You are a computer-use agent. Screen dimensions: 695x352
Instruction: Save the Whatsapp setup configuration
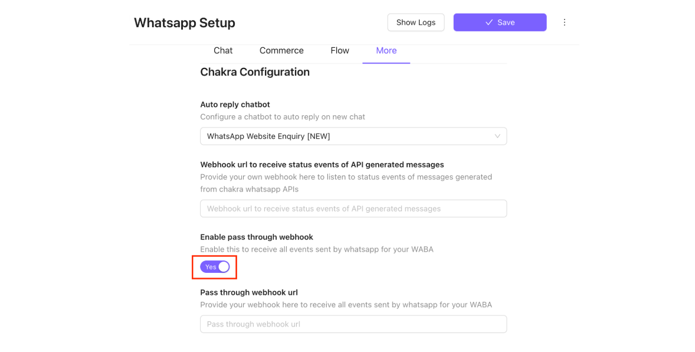pyautogui.click(x=500, y=22)
